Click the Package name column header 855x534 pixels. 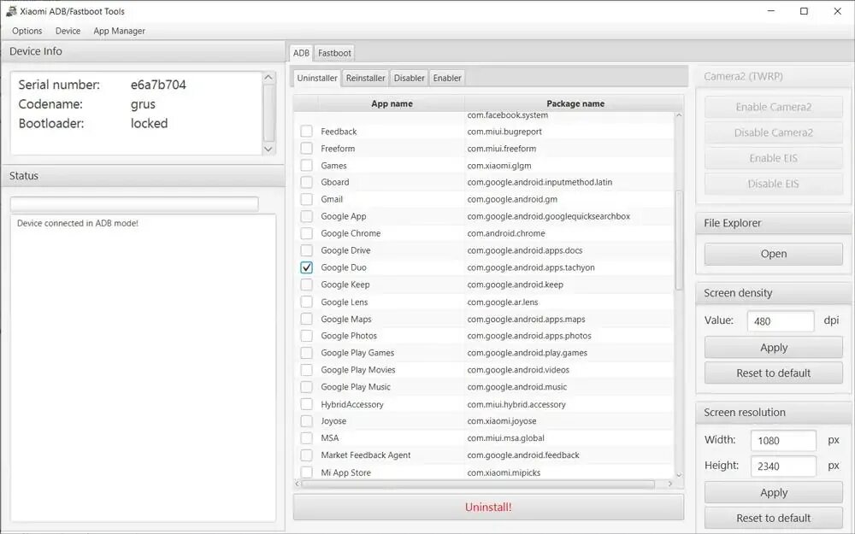point(575,103)
